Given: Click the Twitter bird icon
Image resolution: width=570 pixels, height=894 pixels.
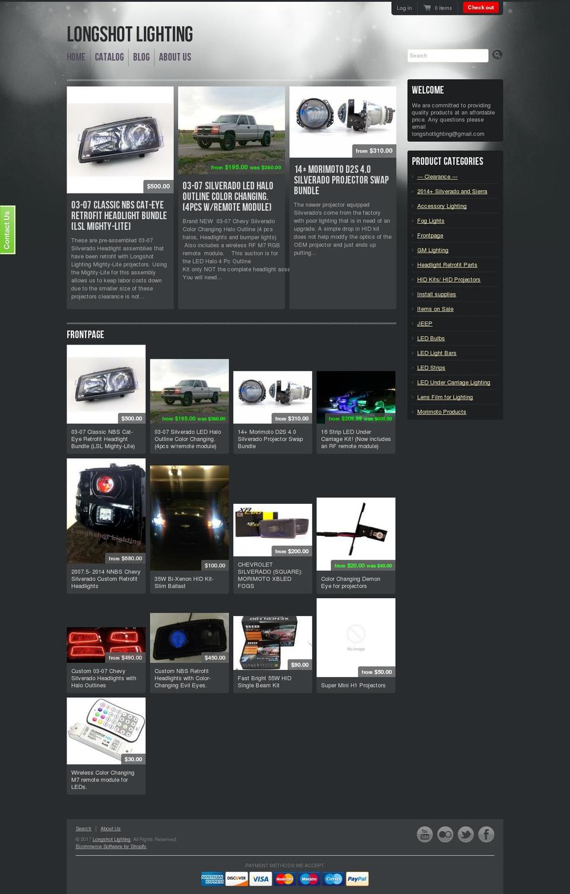Looking at the screenshot, I should [466, 834].
